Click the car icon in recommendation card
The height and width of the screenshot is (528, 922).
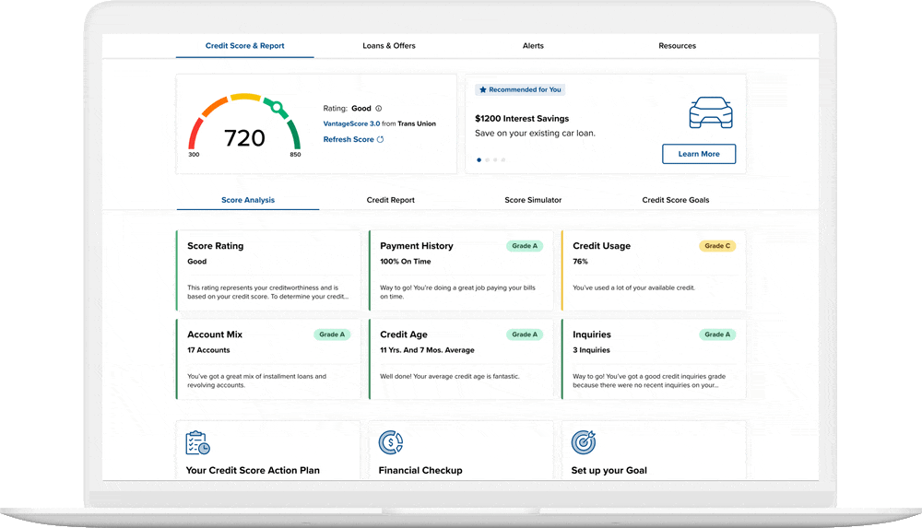(710, 112)
